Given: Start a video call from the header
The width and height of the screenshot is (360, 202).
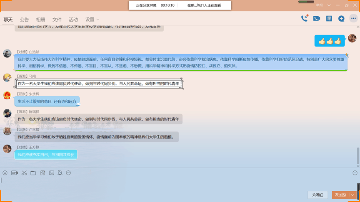Looking at the screenshot, I should pyautogui.click(x=317, y=18).
